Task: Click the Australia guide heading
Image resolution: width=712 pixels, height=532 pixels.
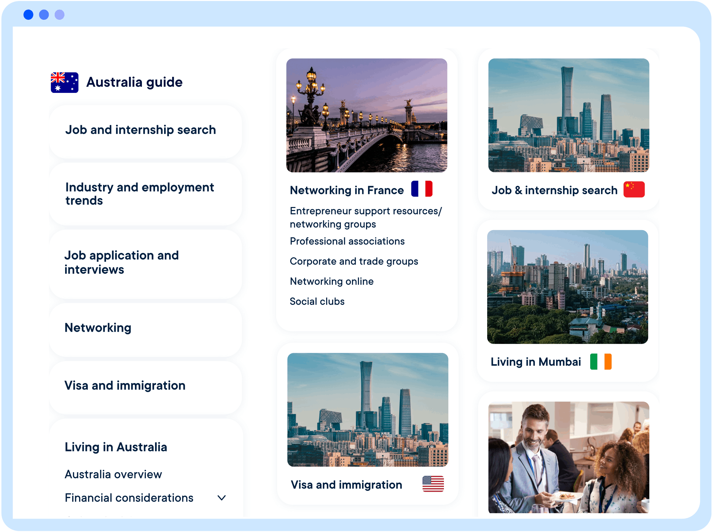Action: pyautogui.click(x=134, y=82)
